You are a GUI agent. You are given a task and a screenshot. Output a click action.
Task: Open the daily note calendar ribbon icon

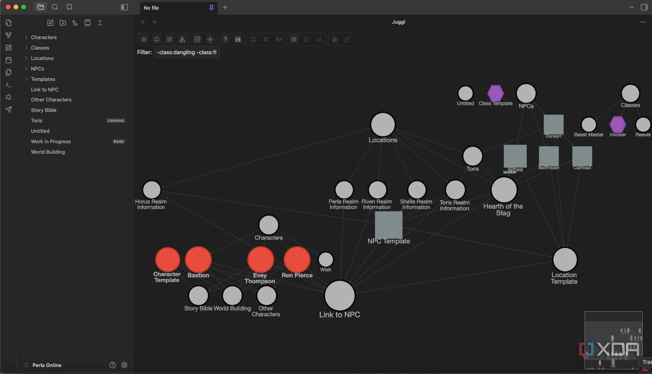pyautogui.click(x=9, y=60)
